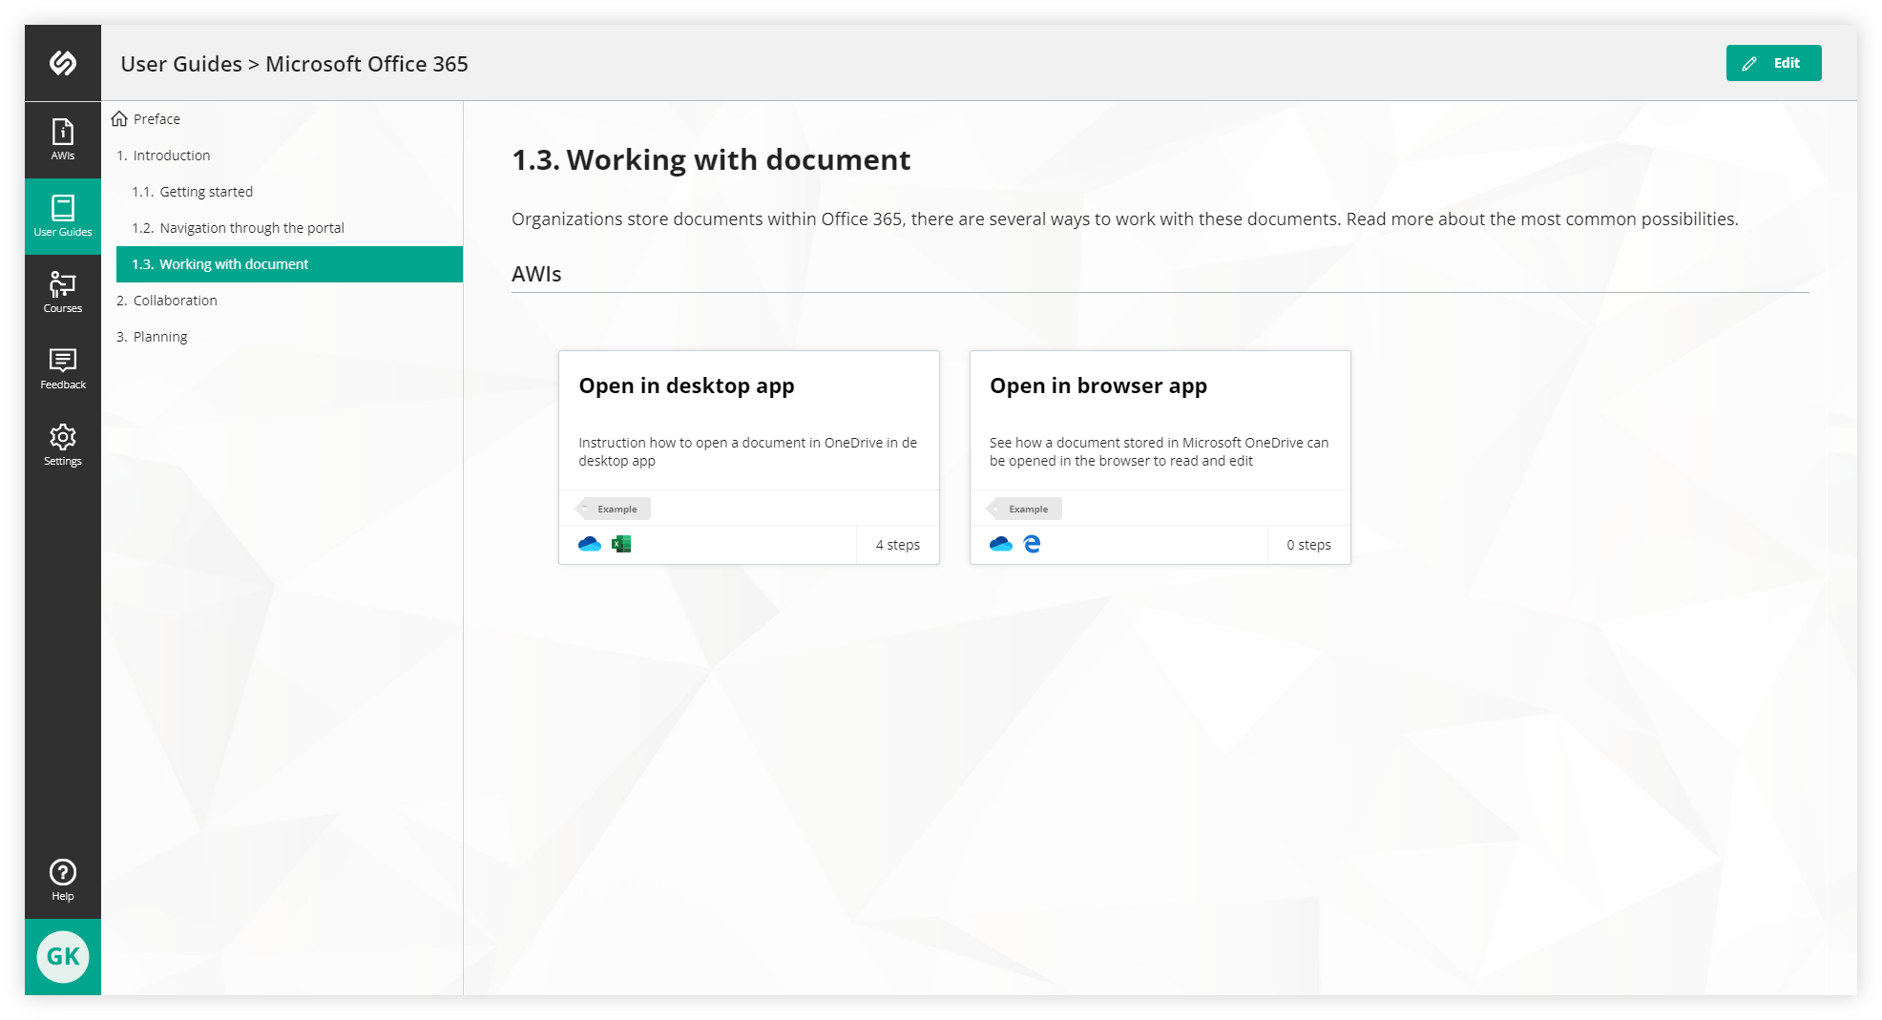1882x1020 pixels.
Task: Click the app logo in the top-left corner
Action: [x=62, y=62]
